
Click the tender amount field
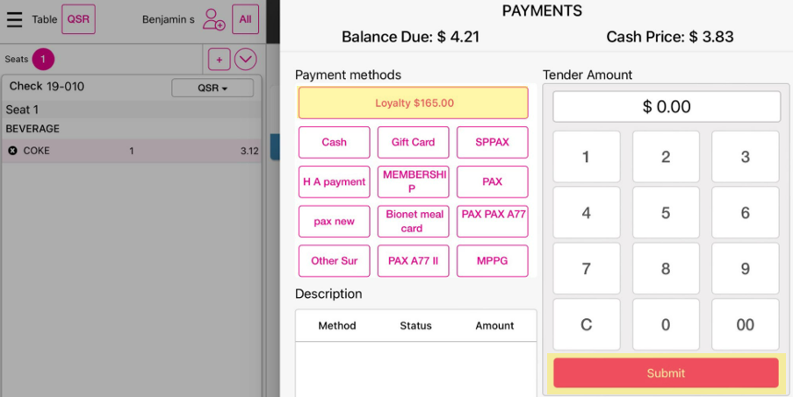(x=667, y=107)
